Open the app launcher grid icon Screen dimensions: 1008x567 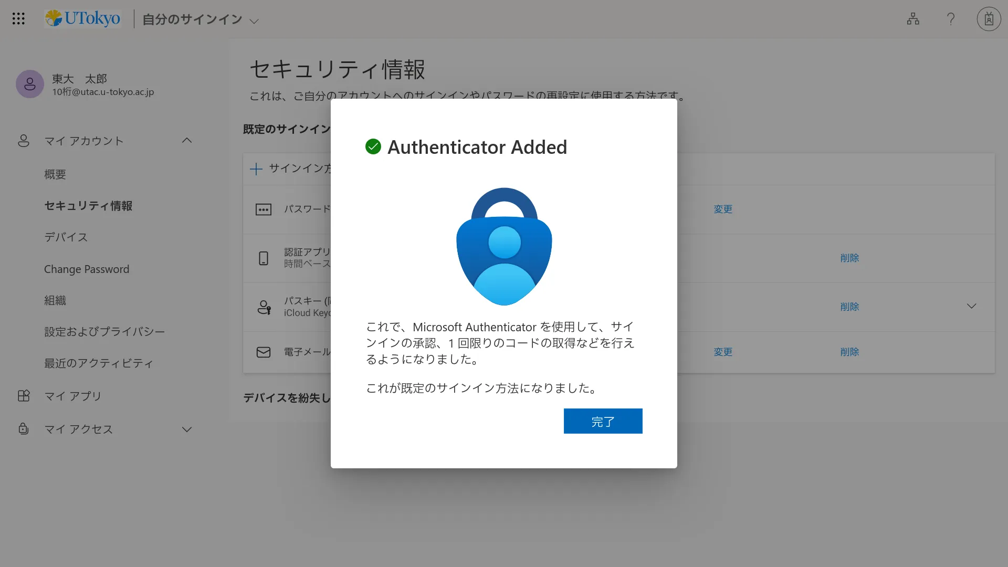18,19
